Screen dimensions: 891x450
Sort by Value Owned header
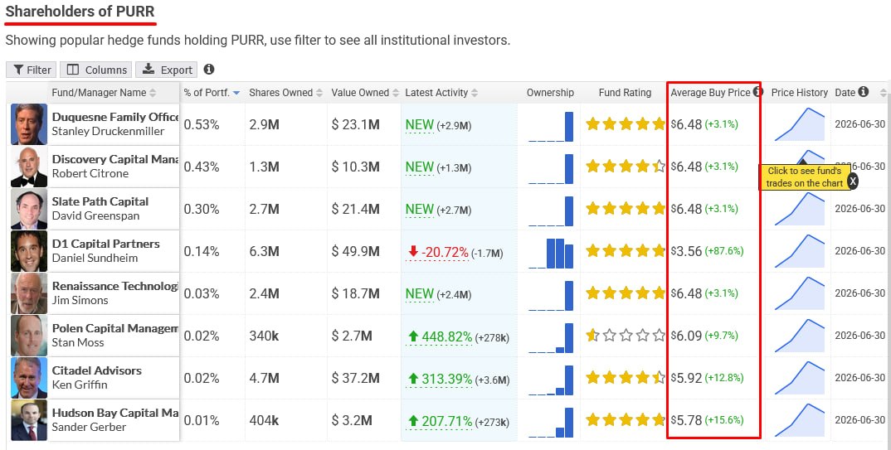pyautogui.click(x=363, y=93)
